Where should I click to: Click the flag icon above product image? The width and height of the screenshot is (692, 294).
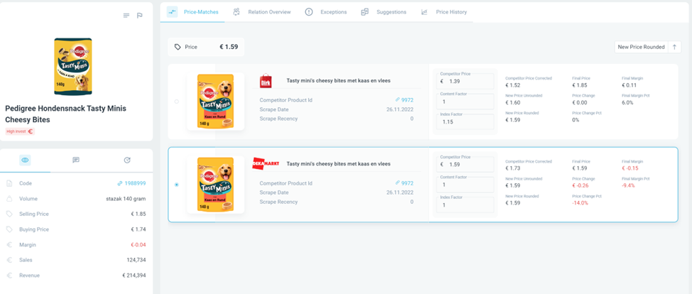pos(140,16)
